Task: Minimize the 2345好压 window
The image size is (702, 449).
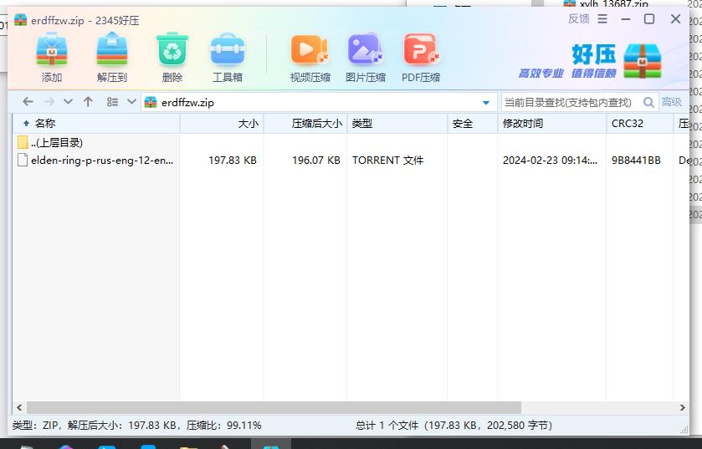Action: tap(626, 18)
